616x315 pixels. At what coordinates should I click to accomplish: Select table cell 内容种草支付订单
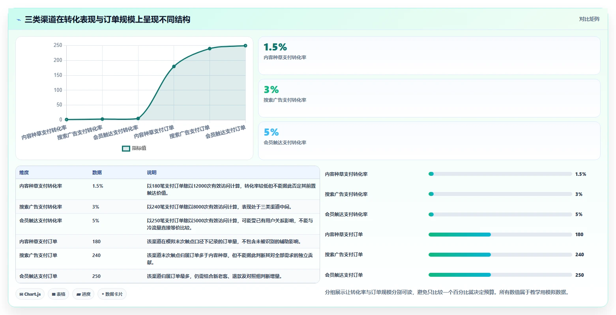point(38,242)
